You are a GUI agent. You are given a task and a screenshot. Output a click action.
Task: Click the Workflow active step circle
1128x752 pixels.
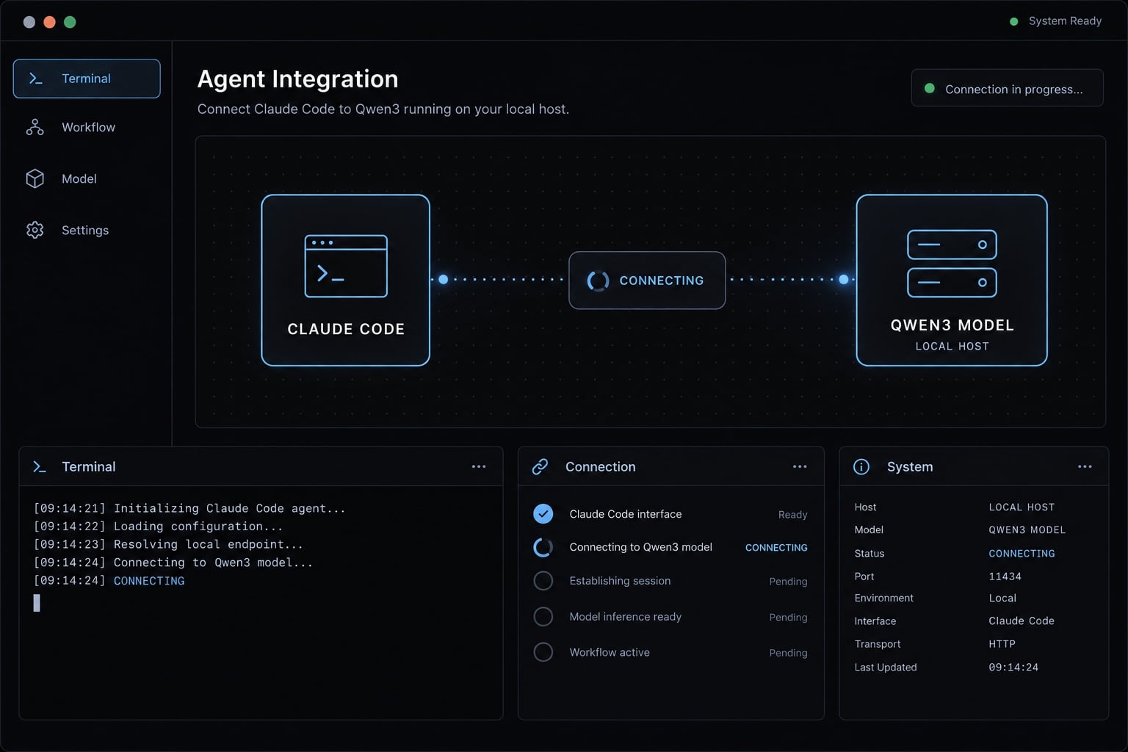(x=543, y=652)
